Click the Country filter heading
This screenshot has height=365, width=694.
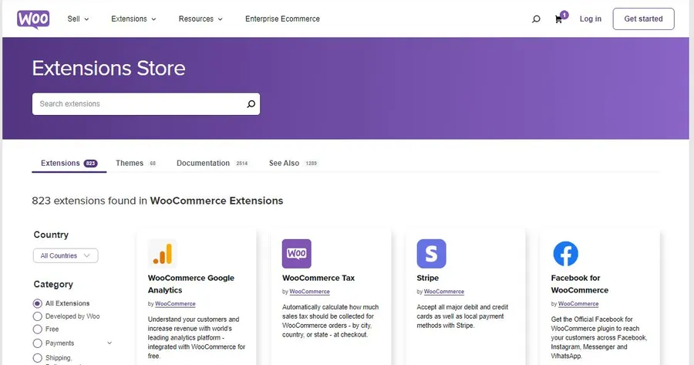tap(51, 235)
